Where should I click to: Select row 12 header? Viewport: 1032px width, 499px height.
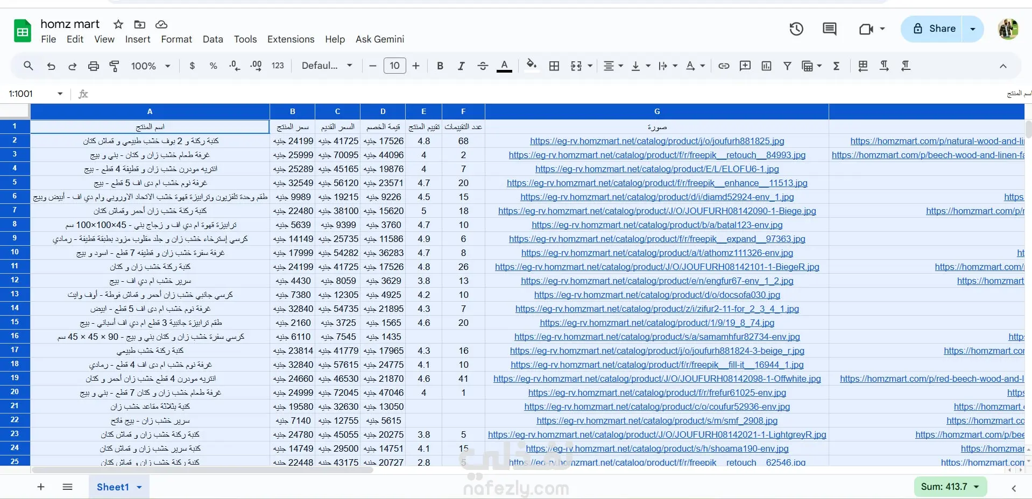(15, 280)
